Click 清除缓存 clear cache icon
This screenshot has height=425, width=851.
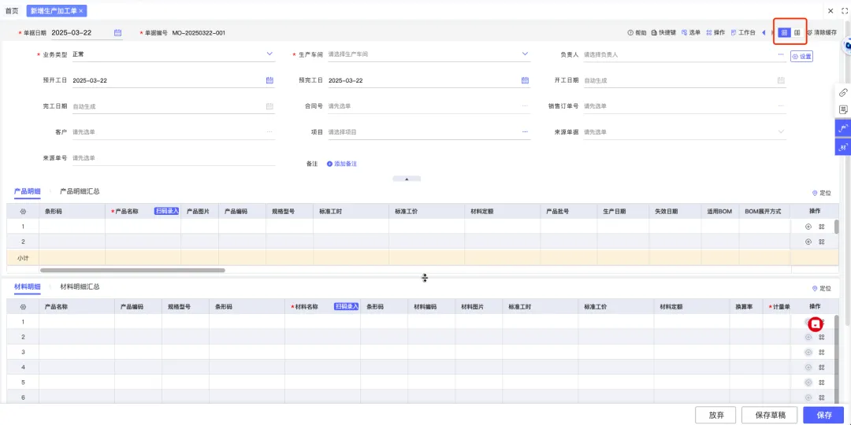coord(810,33)
